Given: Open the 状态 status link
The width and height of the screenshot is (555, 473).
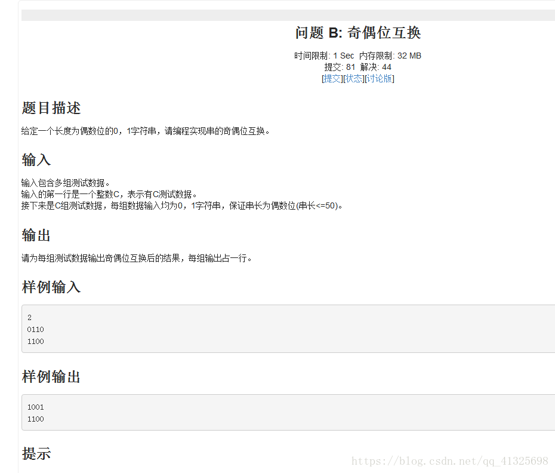Looking at the screenshot, I should (x=354, y=79).
